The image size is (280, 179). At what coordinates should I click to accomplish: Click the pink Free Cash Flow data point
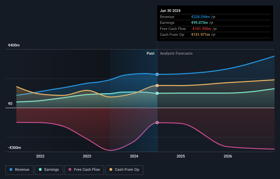(x=157, y=123)
